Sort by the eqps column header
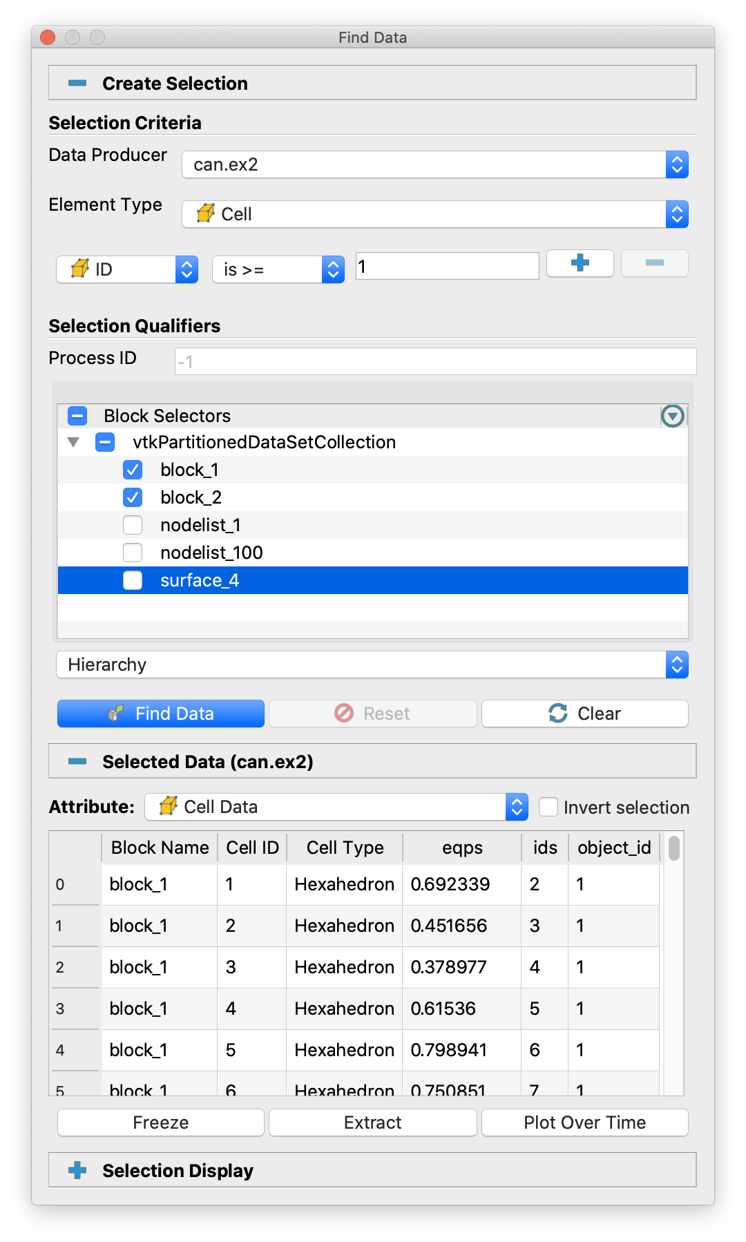Screen dimensions: 746x1242 tap(462, 848)
